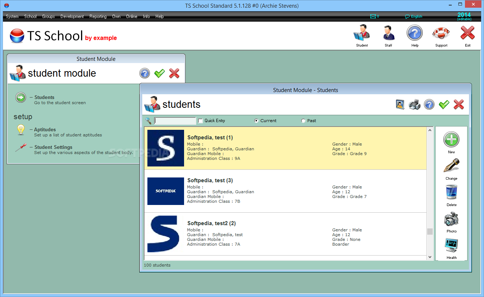
Task: Accept with green check in students window
Action: (x=444, y=104)
